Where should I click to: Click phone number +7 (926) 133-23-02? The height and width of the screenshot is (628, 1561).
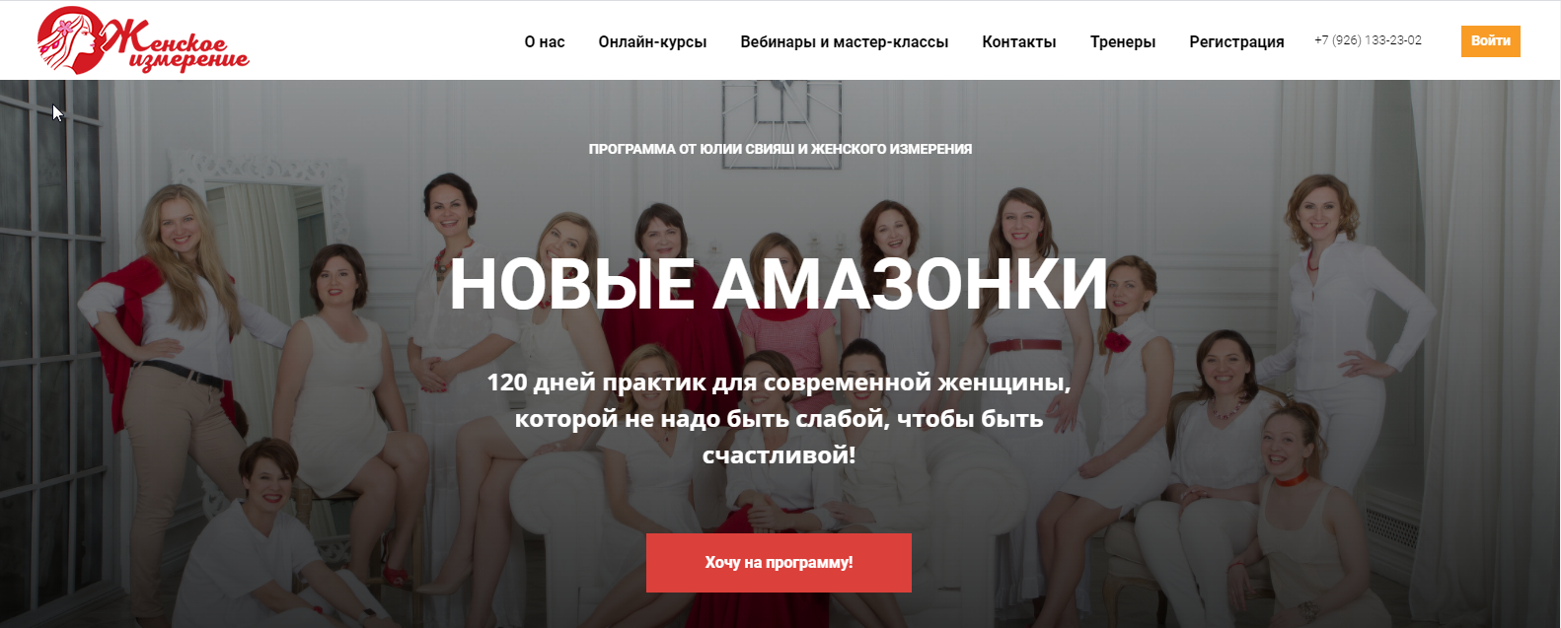click(x=1368, y=40)
